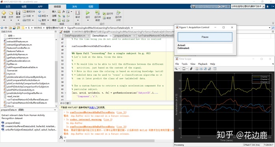Viewport: 275px width, 147px height.
Task: Click the search documentation input field
Action: point(246,6)
